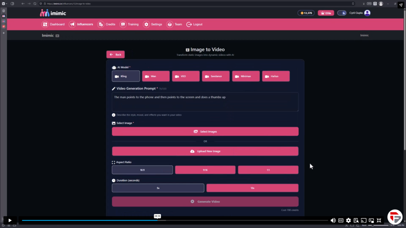
Task: Go to the Credits page
Action: (x=107, y=24)
